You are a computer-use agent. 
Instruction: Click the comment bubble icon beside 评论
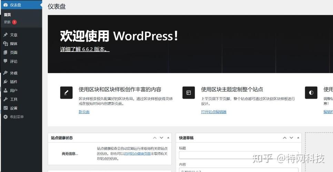[x=6, y=61]
